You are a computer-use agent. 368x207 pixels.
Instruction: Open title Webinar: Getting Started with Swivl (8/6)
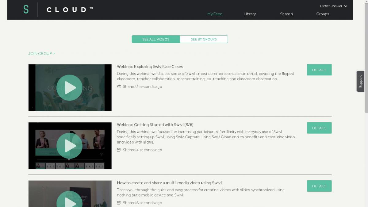pyautogui.click(x=155, y=125)
